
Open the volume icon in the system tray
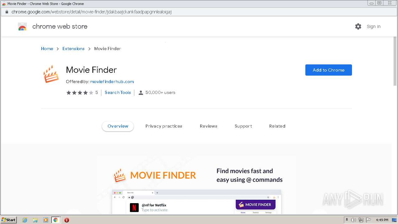tap(354, 220)
